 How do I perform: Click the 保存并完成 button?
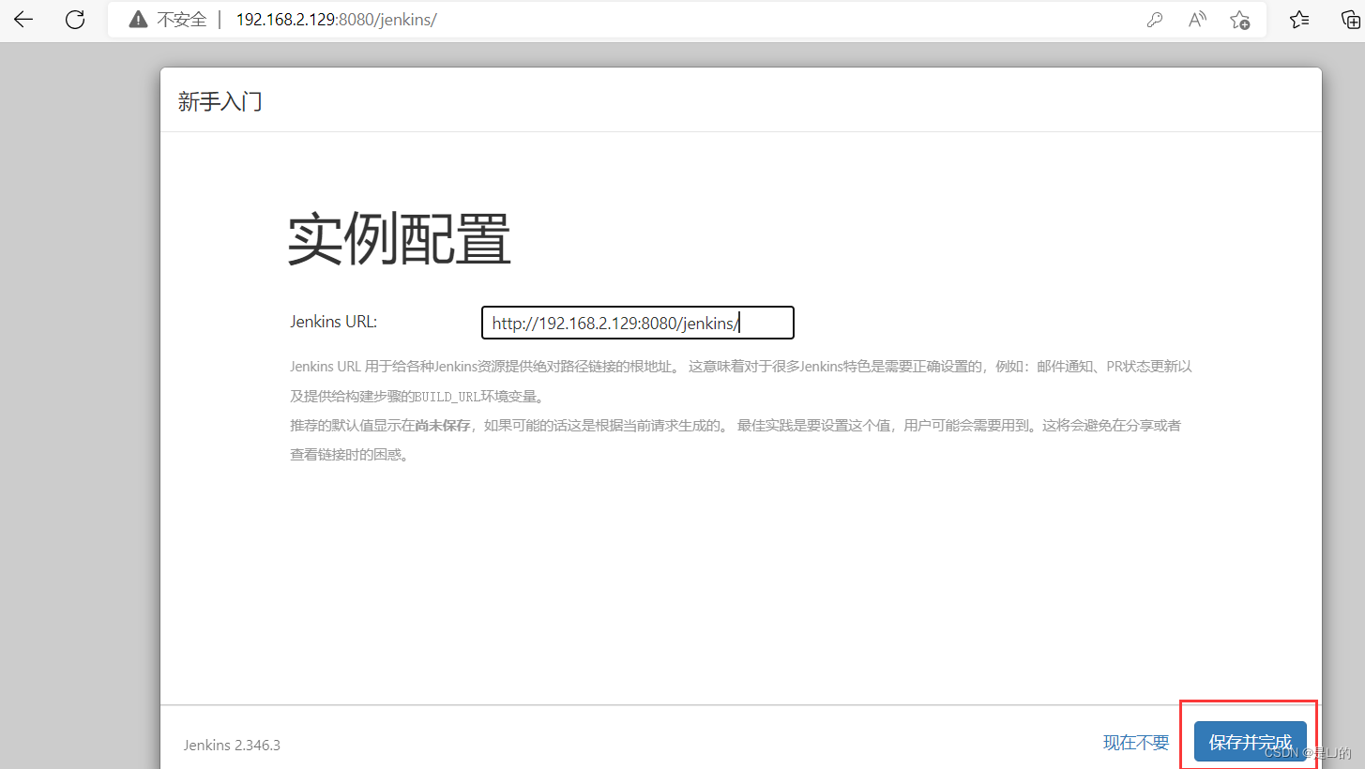click(1250, 742)
